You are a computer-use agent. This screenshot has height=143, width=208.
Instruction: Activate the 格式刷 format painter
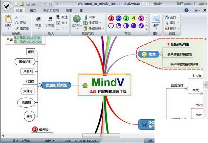click(22, 28)
